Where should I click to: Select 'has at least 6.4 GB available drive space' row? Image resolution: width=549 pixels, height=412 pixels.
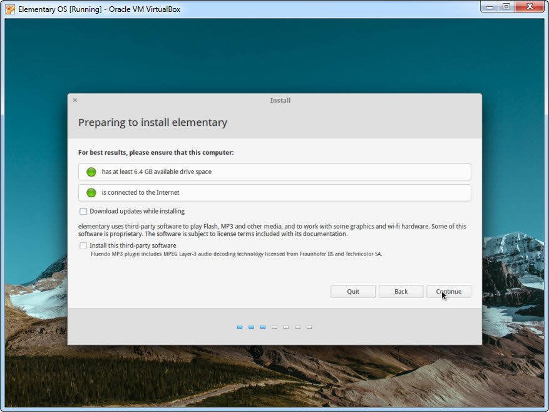274,172
